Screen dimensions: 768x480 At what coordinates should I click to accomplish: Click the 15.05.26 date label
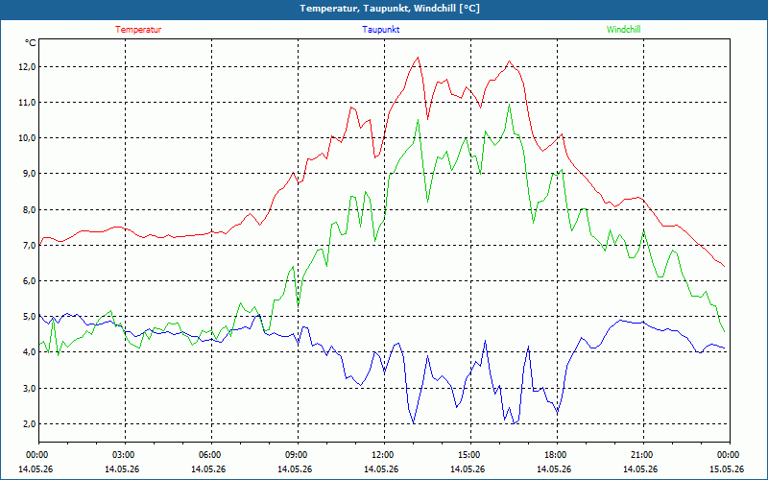(x=727, y=469)
